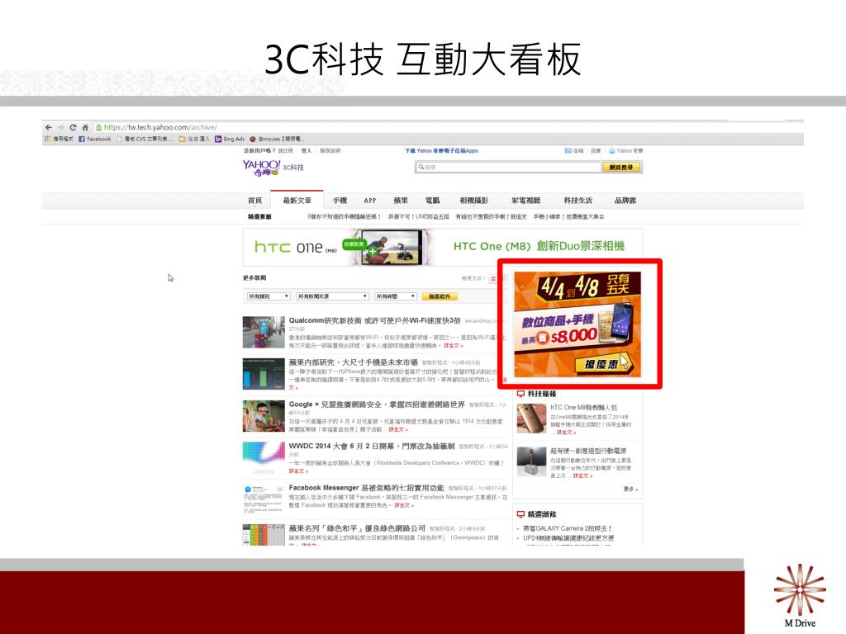Open the 品牌館 tab

click(625, 201)
